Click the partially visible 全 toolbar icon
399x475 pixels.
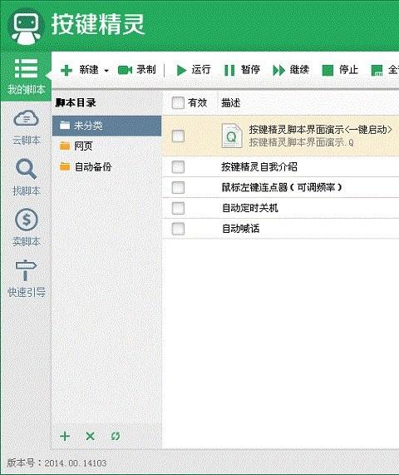(x=377, y=70)
